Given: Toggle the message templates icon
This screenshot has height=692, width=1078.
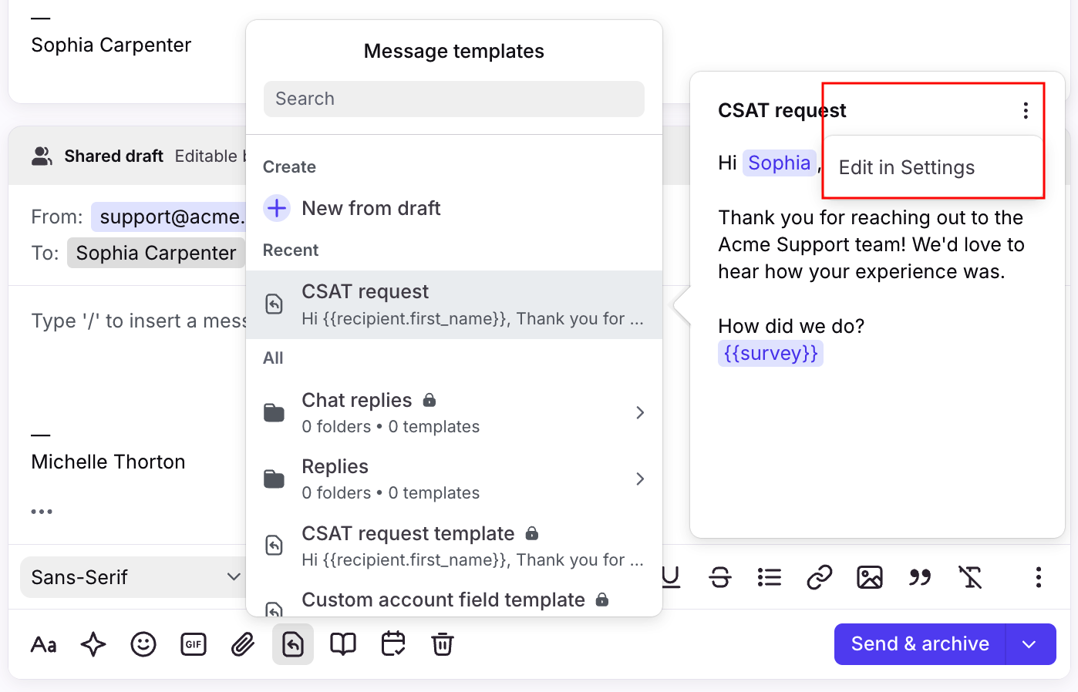Looking at the screenshot, I should (293, 644).
